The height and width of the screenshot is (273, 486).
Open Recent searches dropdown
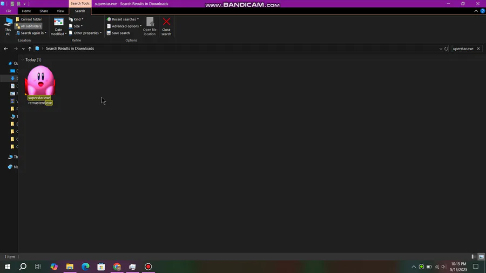[x=123, y=19]
